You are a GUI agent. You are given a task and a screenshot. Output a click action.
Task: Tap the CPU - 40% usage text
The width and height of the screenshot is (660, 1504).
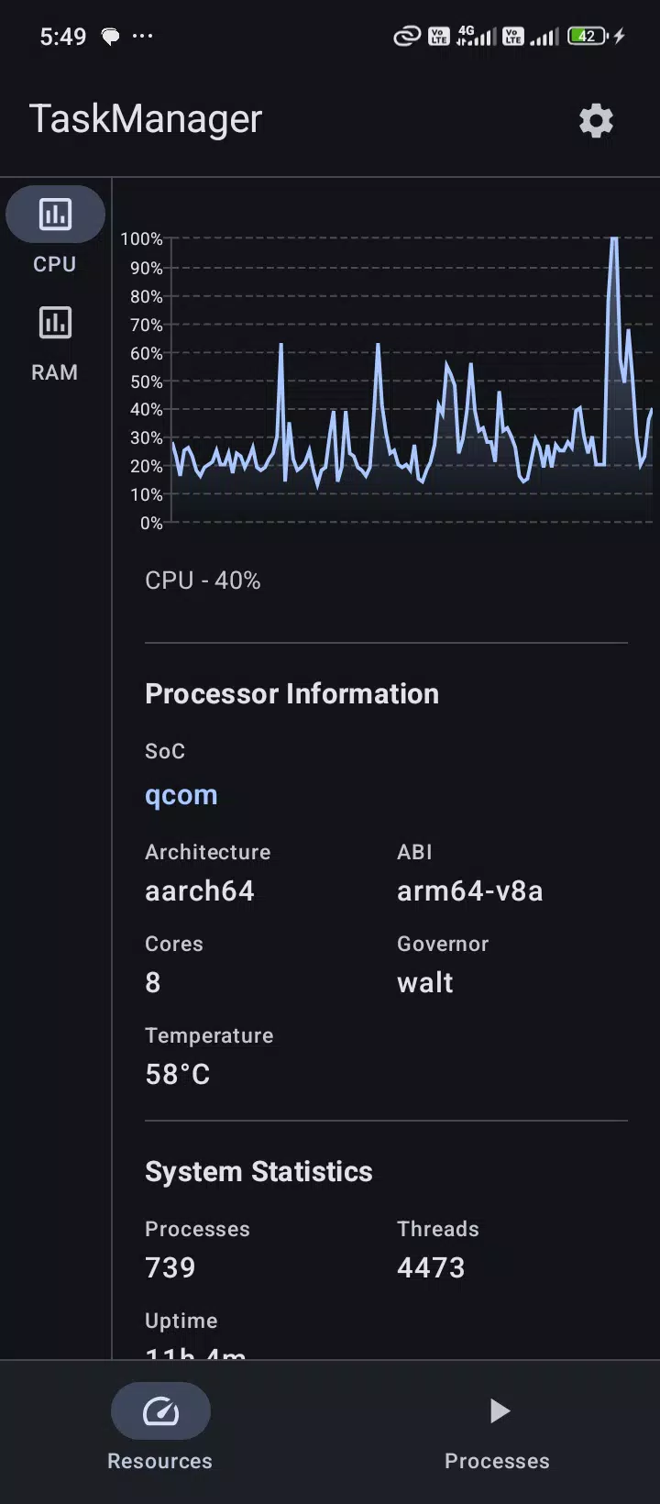203,581
